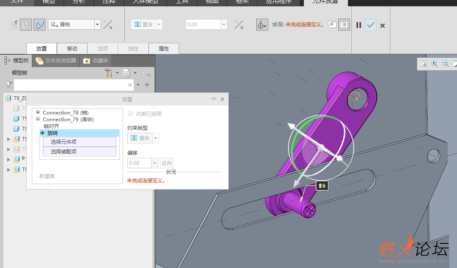The image size is (457, 268).
Task: Open the 约束类型 重合 dropdown in the panel
Action: [156, 138]
